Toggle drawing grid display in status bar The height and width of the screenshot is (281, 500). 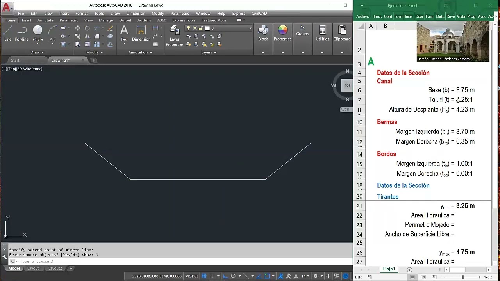coord(204,276)
